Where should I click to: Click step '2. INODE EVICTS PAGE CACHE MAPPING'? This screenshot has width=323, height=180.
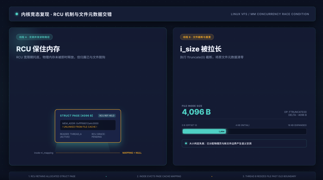point(159,176)
